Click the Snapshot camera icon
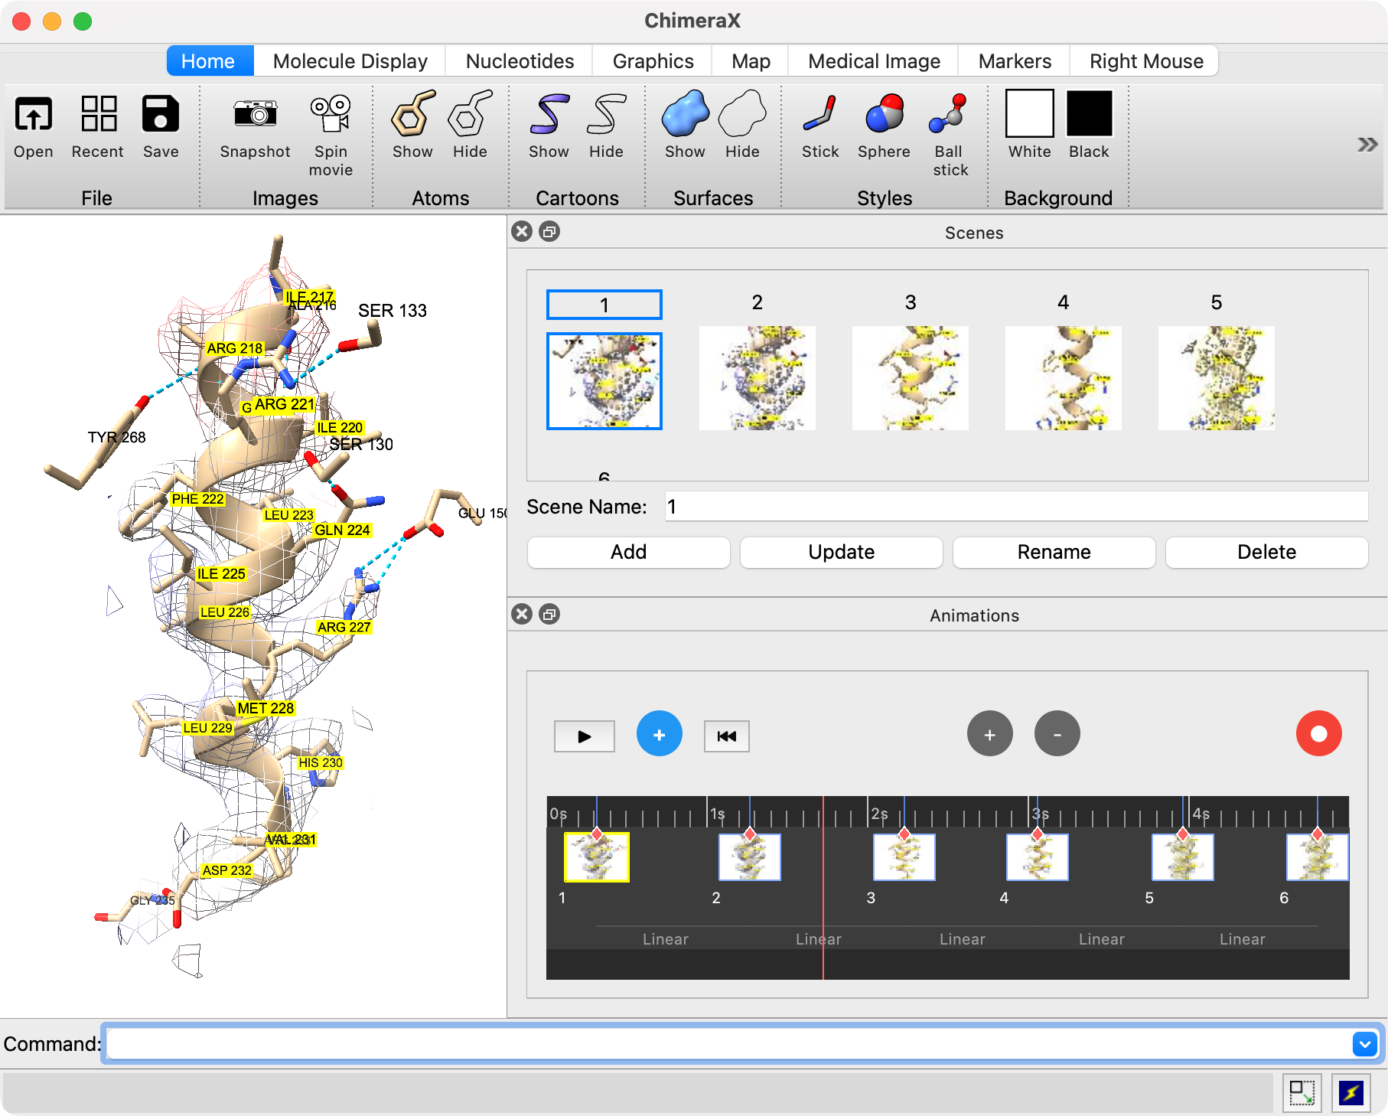The image size is (1388, 1116). click(255, 115)
